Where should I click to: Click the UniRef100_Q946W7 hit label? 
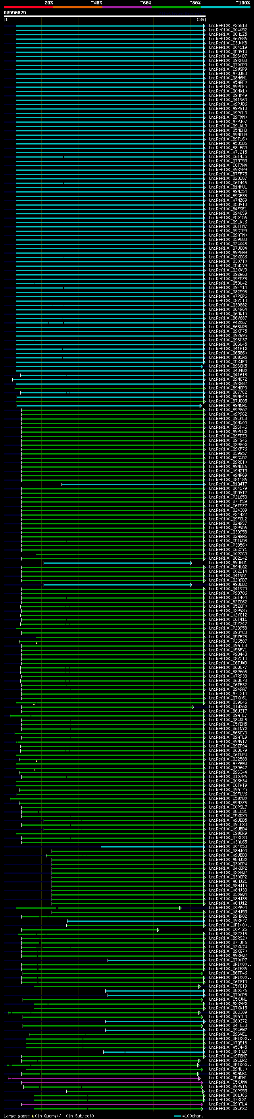(x=228, y=1030)
